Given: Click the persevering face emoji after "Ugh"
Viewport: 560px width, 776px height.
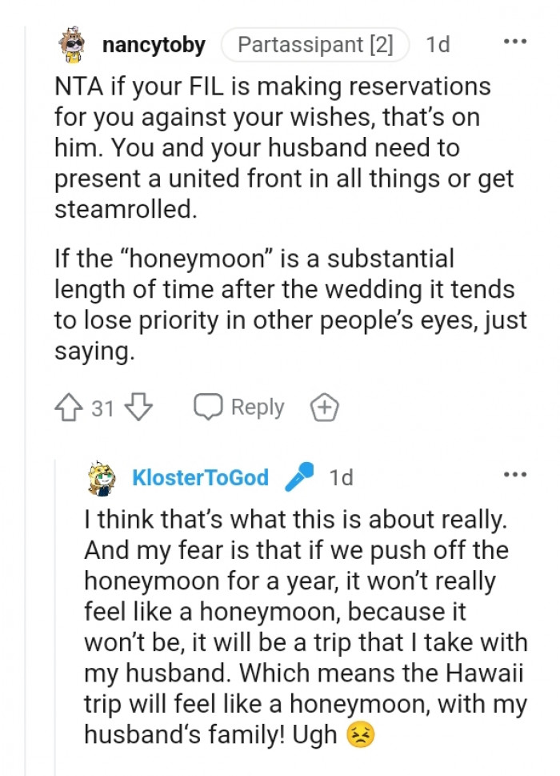Looking at the screenshot, I should click(360, 736).
